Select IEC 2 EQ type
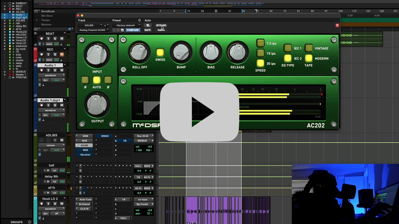 288,58
